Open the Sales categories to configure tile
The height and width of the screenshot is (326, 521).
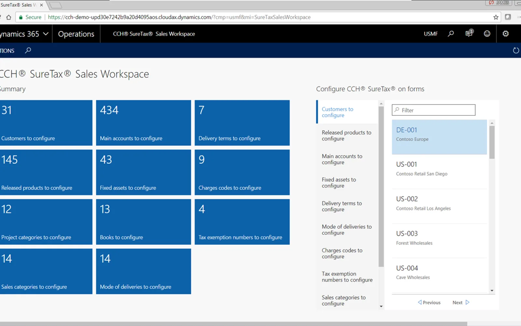tap(46, 272)
